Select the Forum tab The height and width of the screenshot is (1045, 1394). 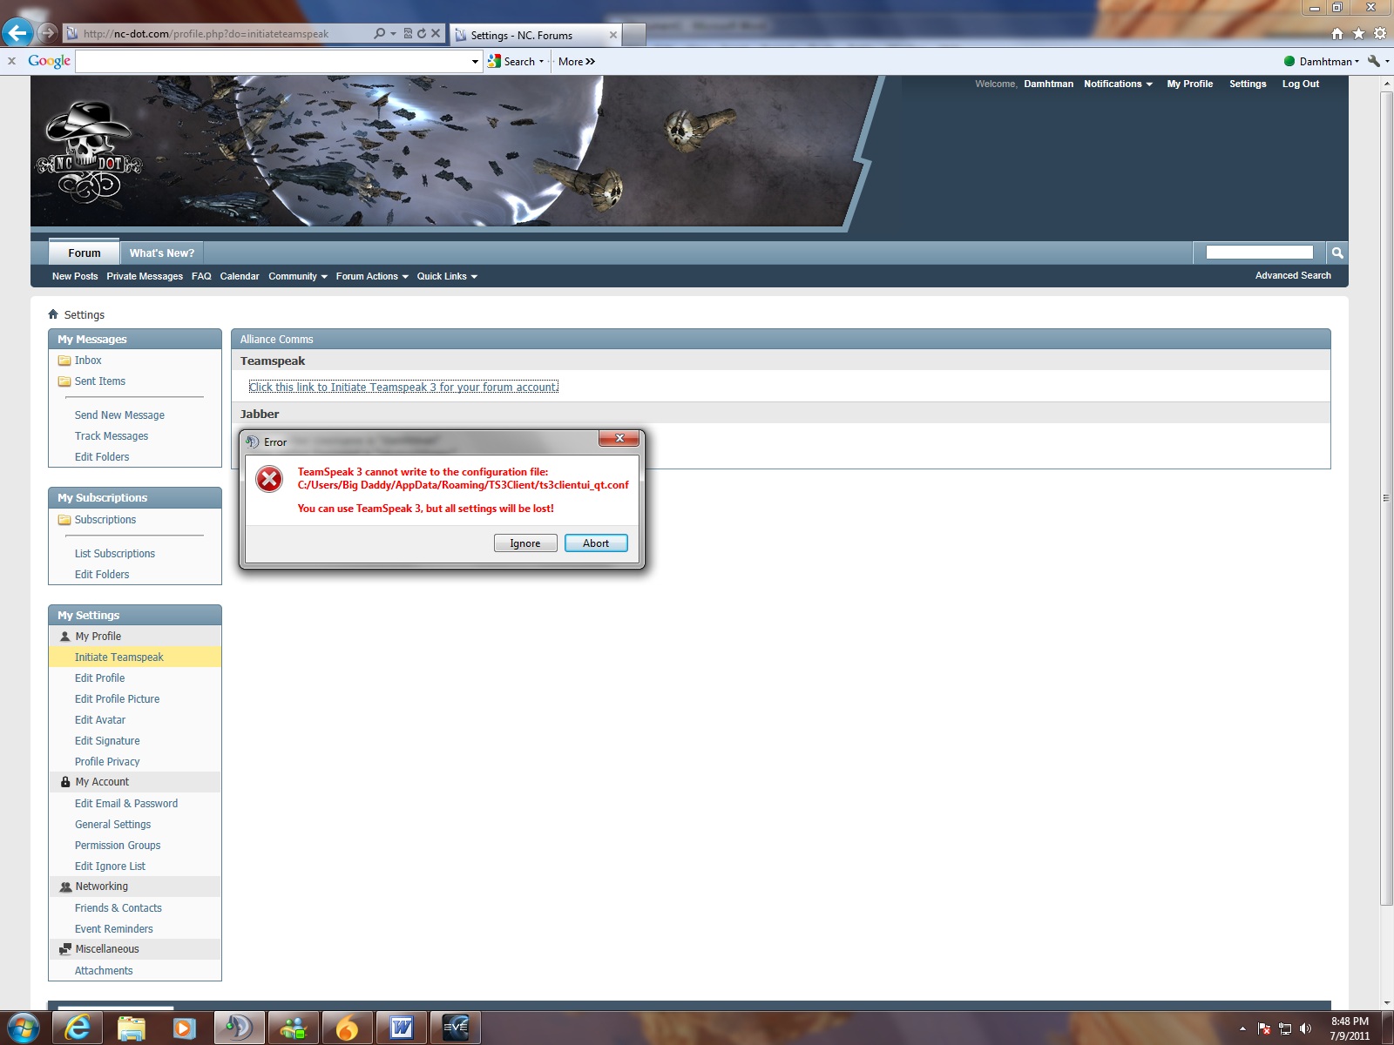(84, 253)
